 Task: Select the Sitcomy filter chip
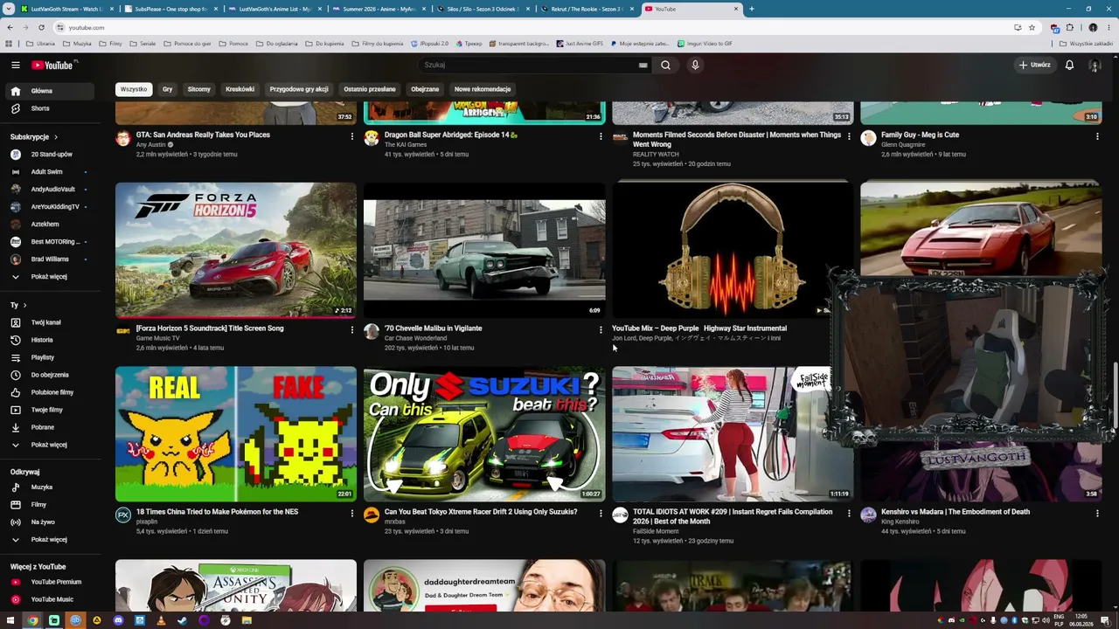199,89
